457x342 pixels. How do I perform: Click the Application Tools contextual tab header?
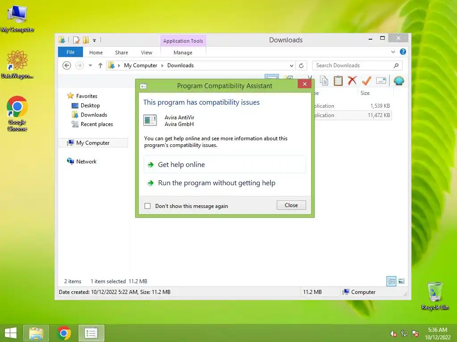[x=183, y=41]
